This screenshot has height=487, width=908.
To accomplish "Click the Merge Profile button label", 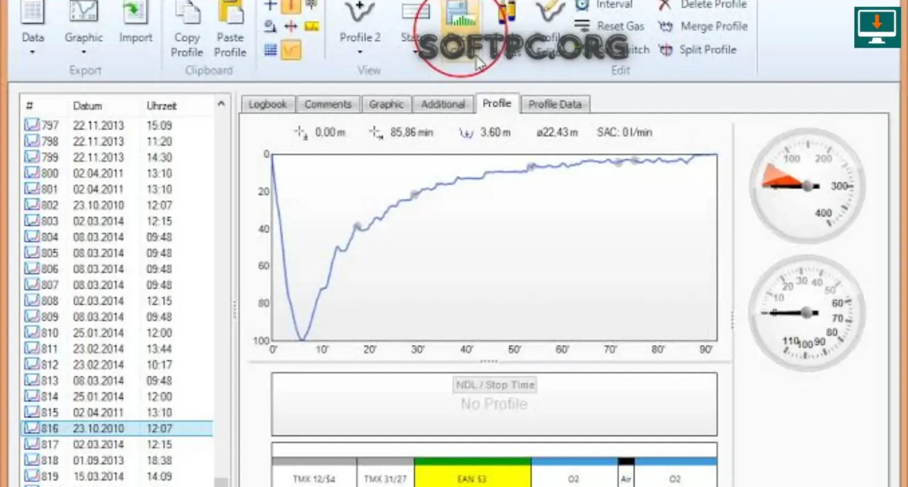I will [714, 27].
